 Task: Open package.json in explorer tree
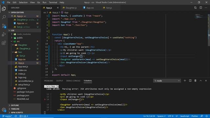tap(23, 95)
